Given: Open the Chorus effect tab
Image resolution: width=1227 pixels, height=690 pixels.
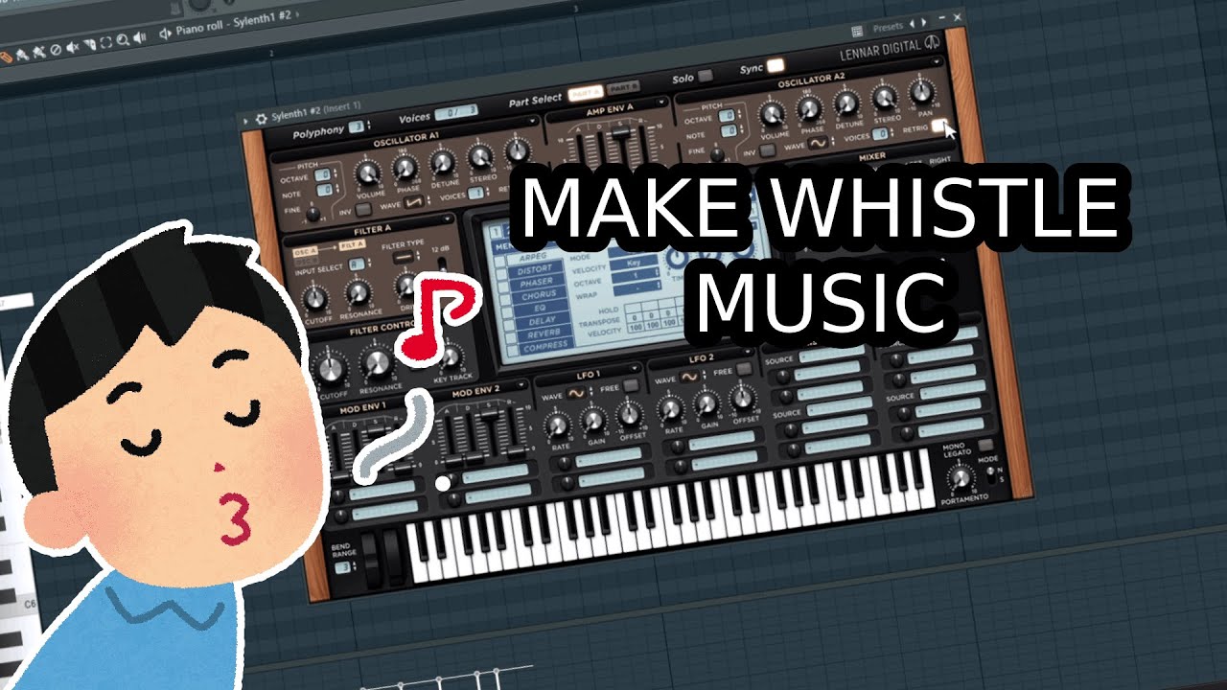Looking at the screenshot, I should 539,294.
